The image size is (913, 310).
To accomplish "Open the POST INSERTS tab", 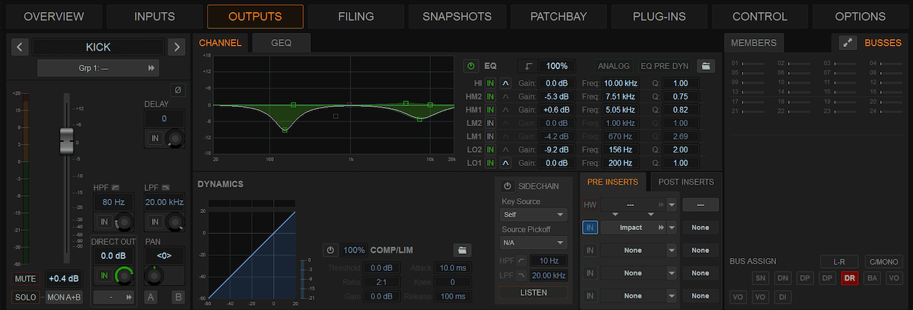I will [686, 182].
